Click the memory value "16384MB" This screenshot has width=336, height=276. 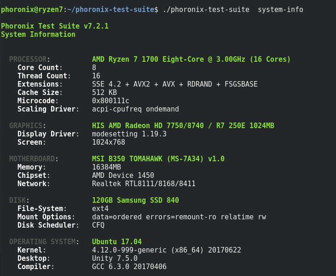pyautogui.click(x=106, y=167)
